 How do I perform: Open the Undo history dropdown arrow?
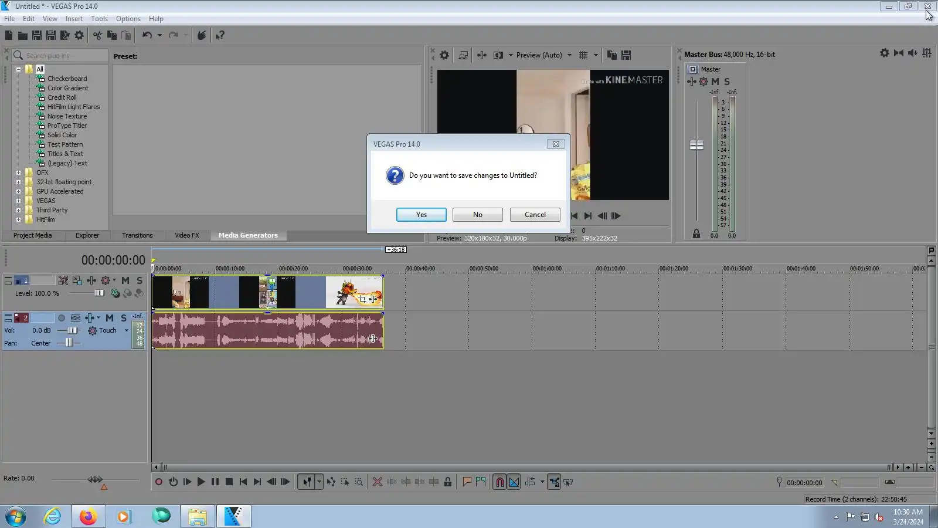tap(159, 35)
